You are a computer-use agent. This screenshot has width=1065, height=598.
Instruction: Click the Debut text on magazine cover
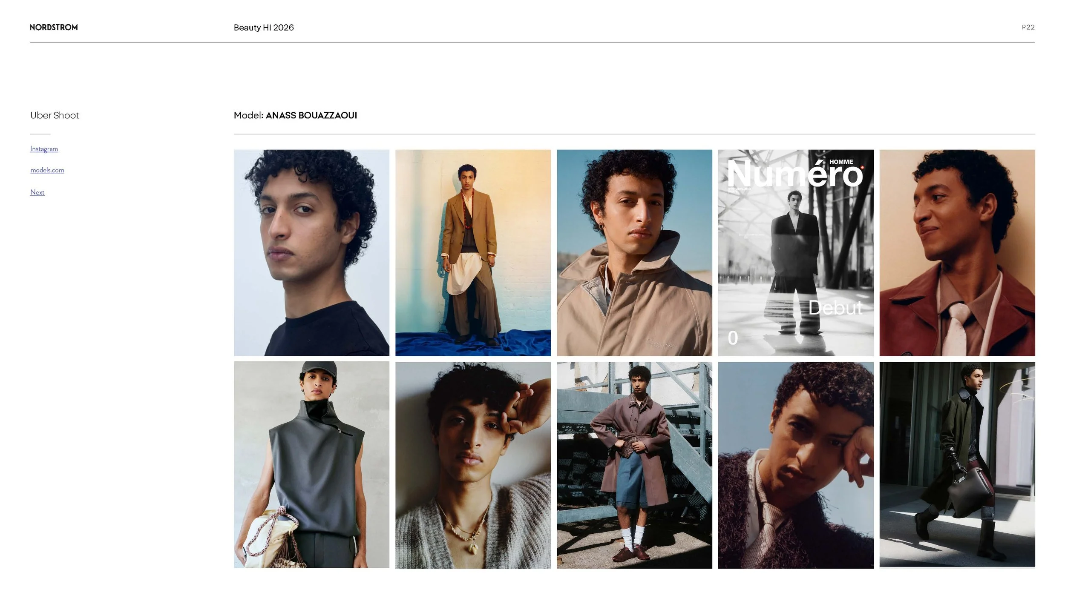tap(835, 307)
